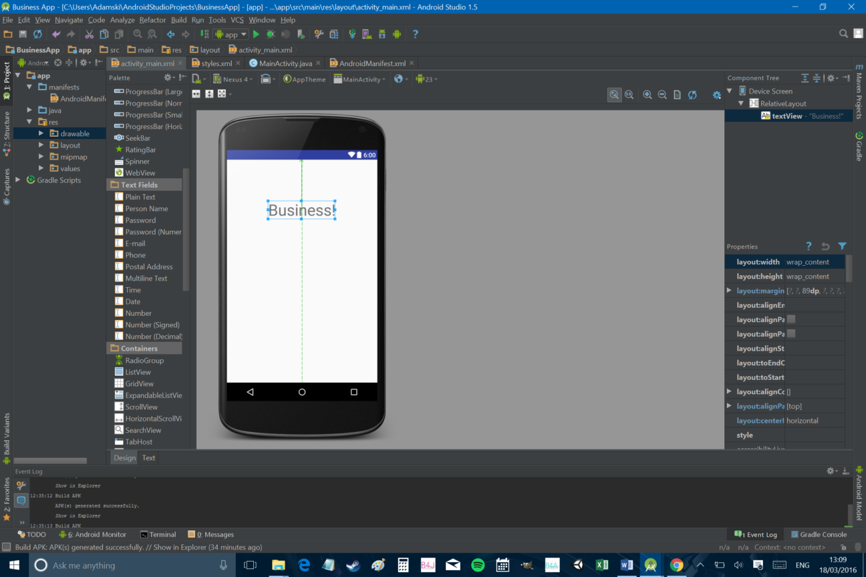The image size is (866, 577).
Task: Open Gradle sync with the circular arrows icon
Action: (352, 33)
